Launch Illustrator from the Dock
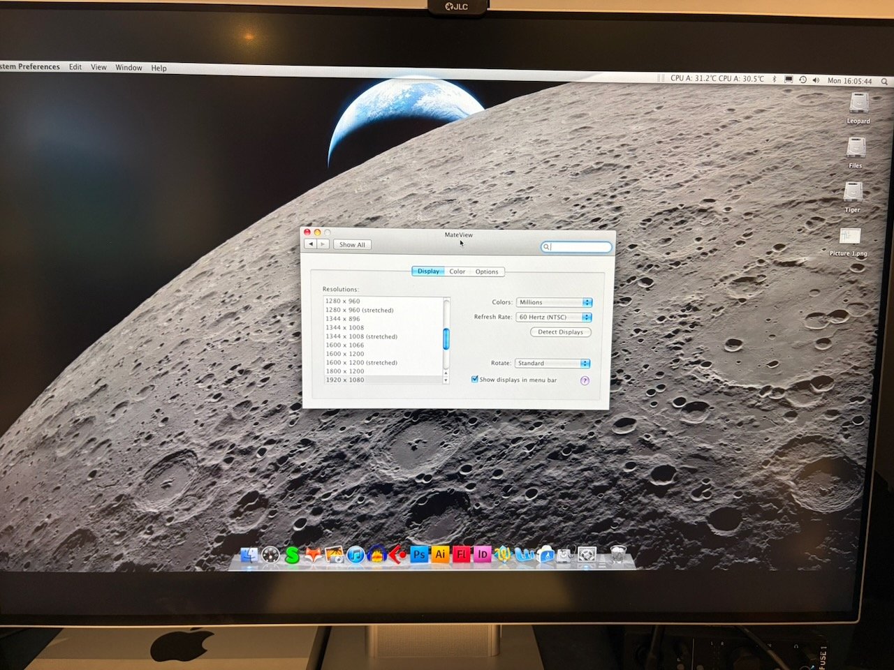Viewport: 894px width, 670px height. pos(440,555)
